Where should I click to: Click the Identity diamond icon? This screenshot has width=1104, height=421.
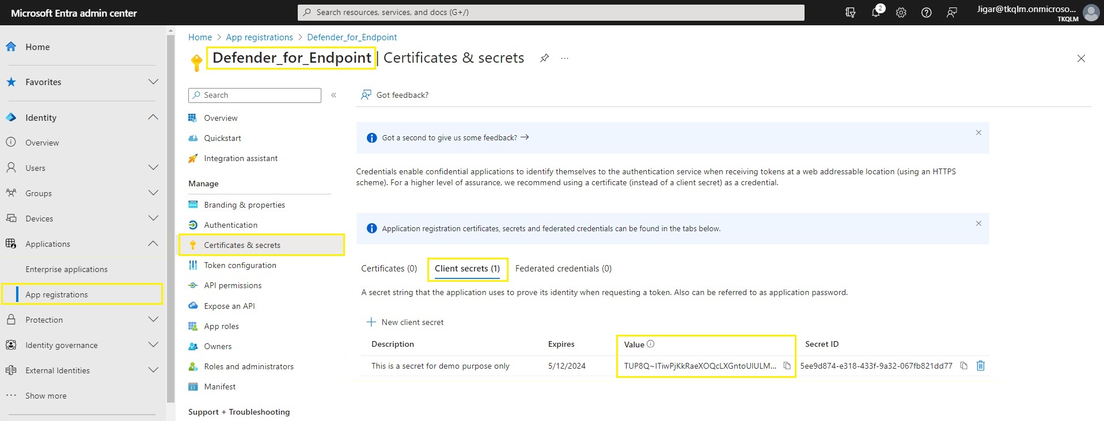pos(11,117)
